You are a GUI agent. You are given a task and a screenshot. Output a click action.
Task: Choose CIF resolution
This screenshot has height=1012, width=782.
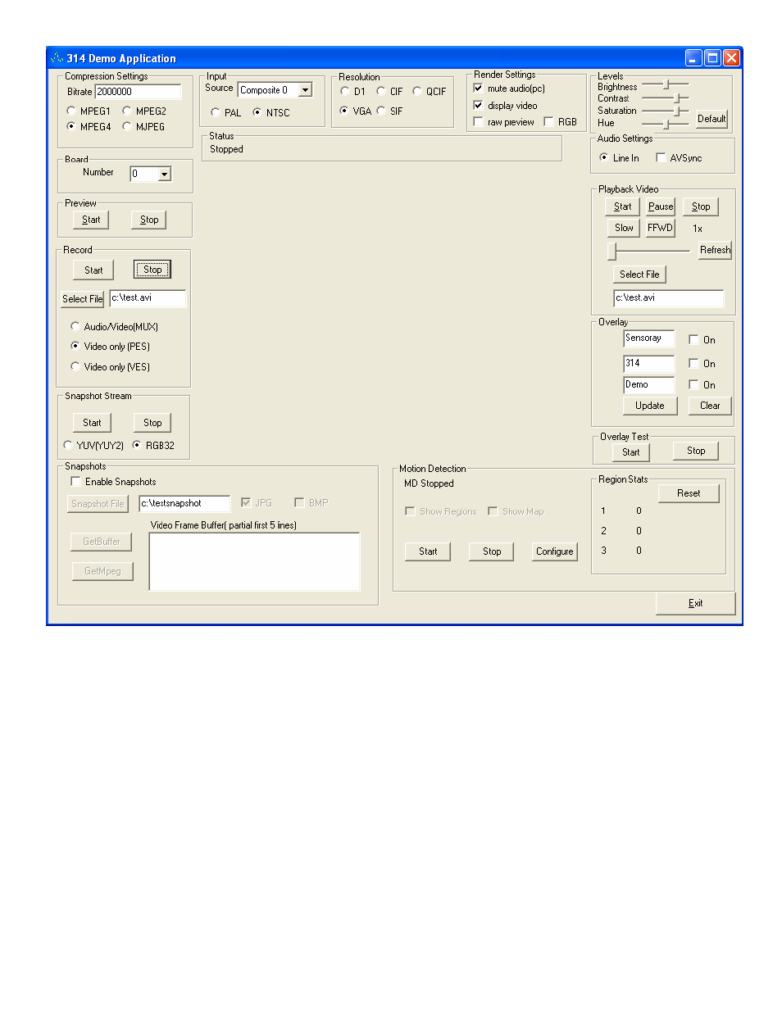(x=381, y=91)
